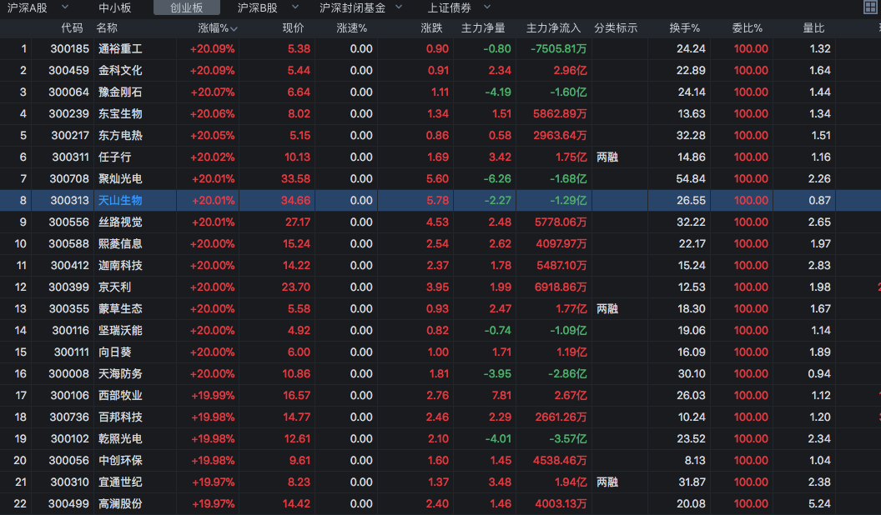Toggle sort arrow beside 涨幅% header
The image size is (881, 515).
click(234, 28)
